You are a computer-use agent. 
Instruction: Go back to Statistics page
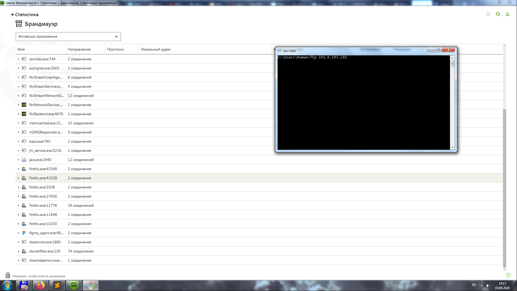[x=24, y=15]
